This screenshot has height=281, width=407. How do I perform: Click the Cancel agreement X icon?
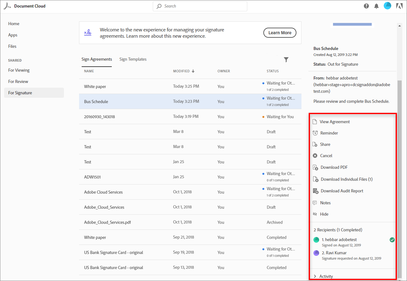coord(315,156)
